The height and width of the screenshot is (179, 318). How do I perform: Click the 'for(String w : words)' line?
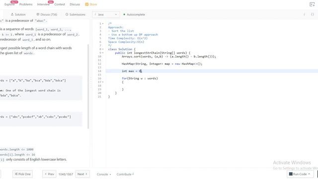pyautogui.click(x=140, y=79)
